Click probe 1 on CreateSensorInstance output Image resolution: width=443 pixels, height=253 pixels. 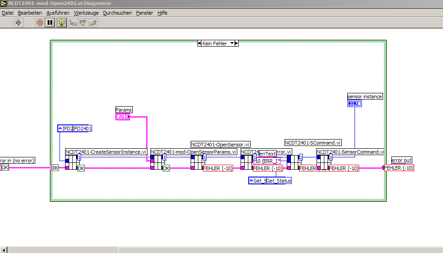pos(79,157)
